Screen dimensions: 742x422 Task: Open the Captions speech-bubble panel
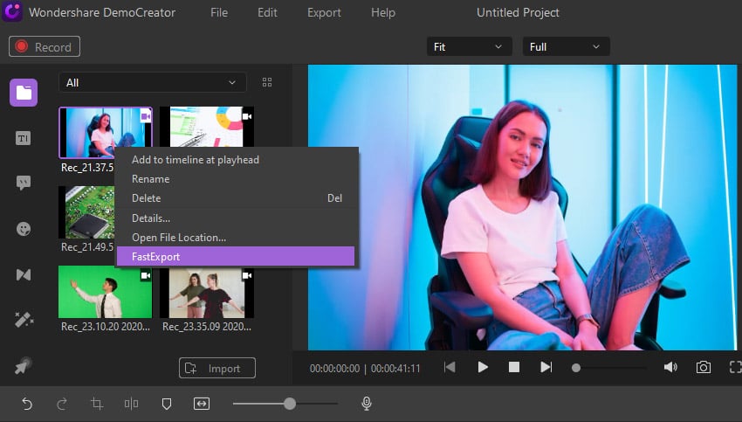point(24,183)
